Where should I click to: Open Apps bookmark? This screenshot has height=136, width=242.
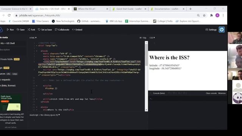(3, 21)
